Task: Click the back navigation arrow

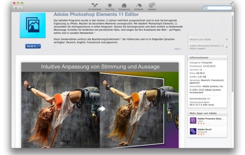Action: (16, 8)
